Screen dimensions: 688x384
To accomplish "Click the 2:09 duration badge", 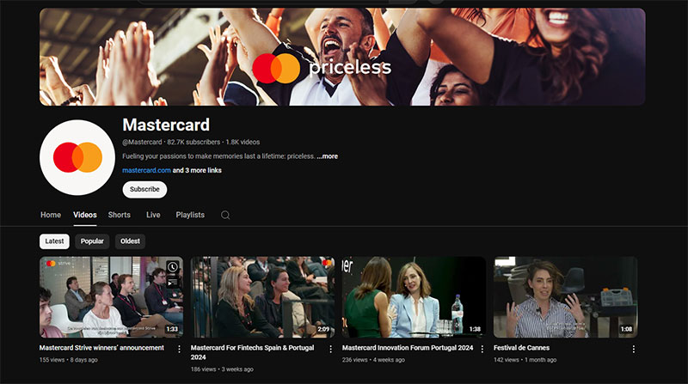I will (x=323, y=329).
